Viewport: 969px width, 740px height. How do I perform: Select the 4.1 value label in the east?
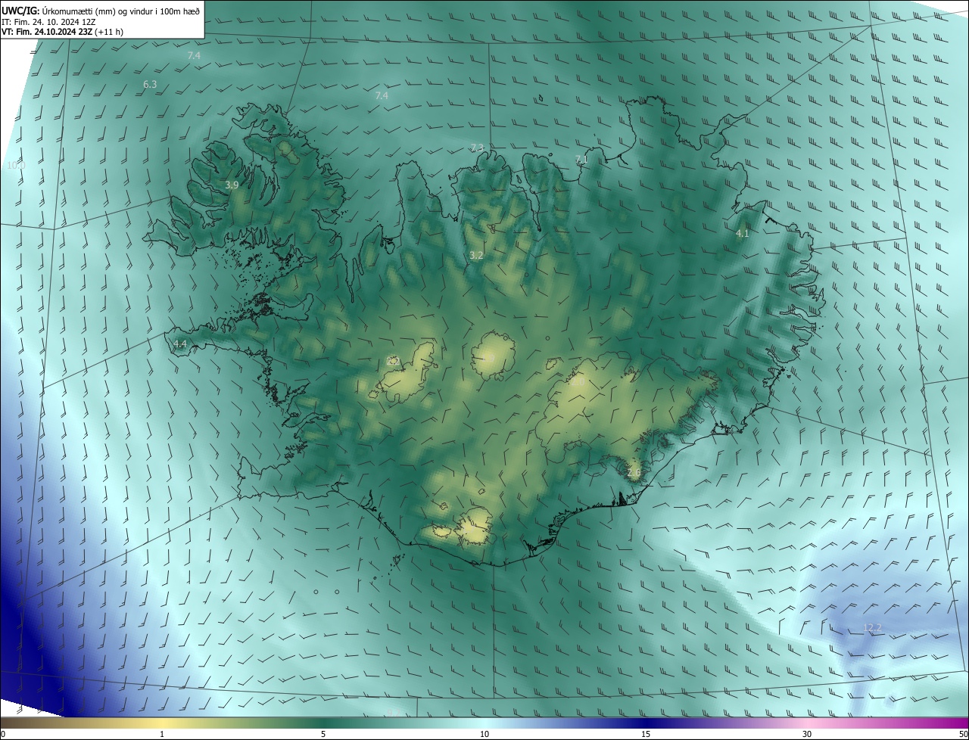[x=743, y=234]
